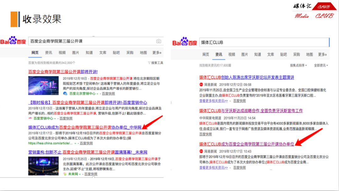This screenshot has height=191, width=339.
Task: Expand the 按焦点排序 sort dropdown
Action: pos(298,65)
